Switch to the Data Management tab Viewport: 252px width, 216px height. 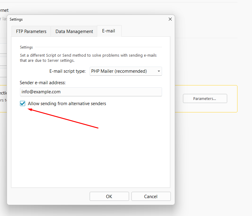click(74, 31)
